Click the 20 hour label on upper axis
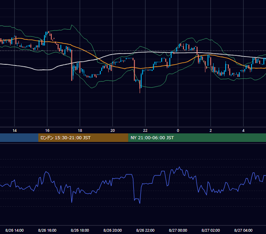This screenshot has width=266, height=234. pos(113,131)
